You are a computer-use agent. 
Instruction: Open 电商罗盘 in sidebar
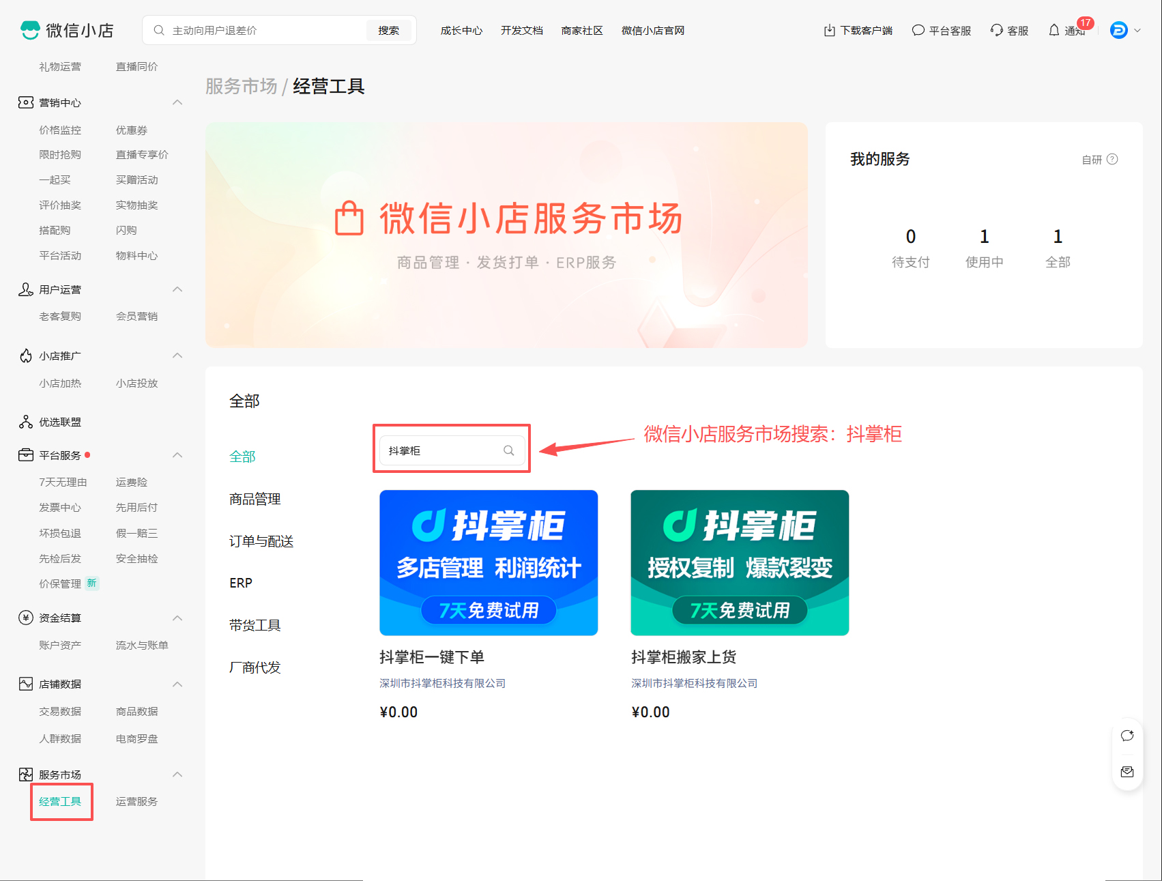click(x=136, y=738)
